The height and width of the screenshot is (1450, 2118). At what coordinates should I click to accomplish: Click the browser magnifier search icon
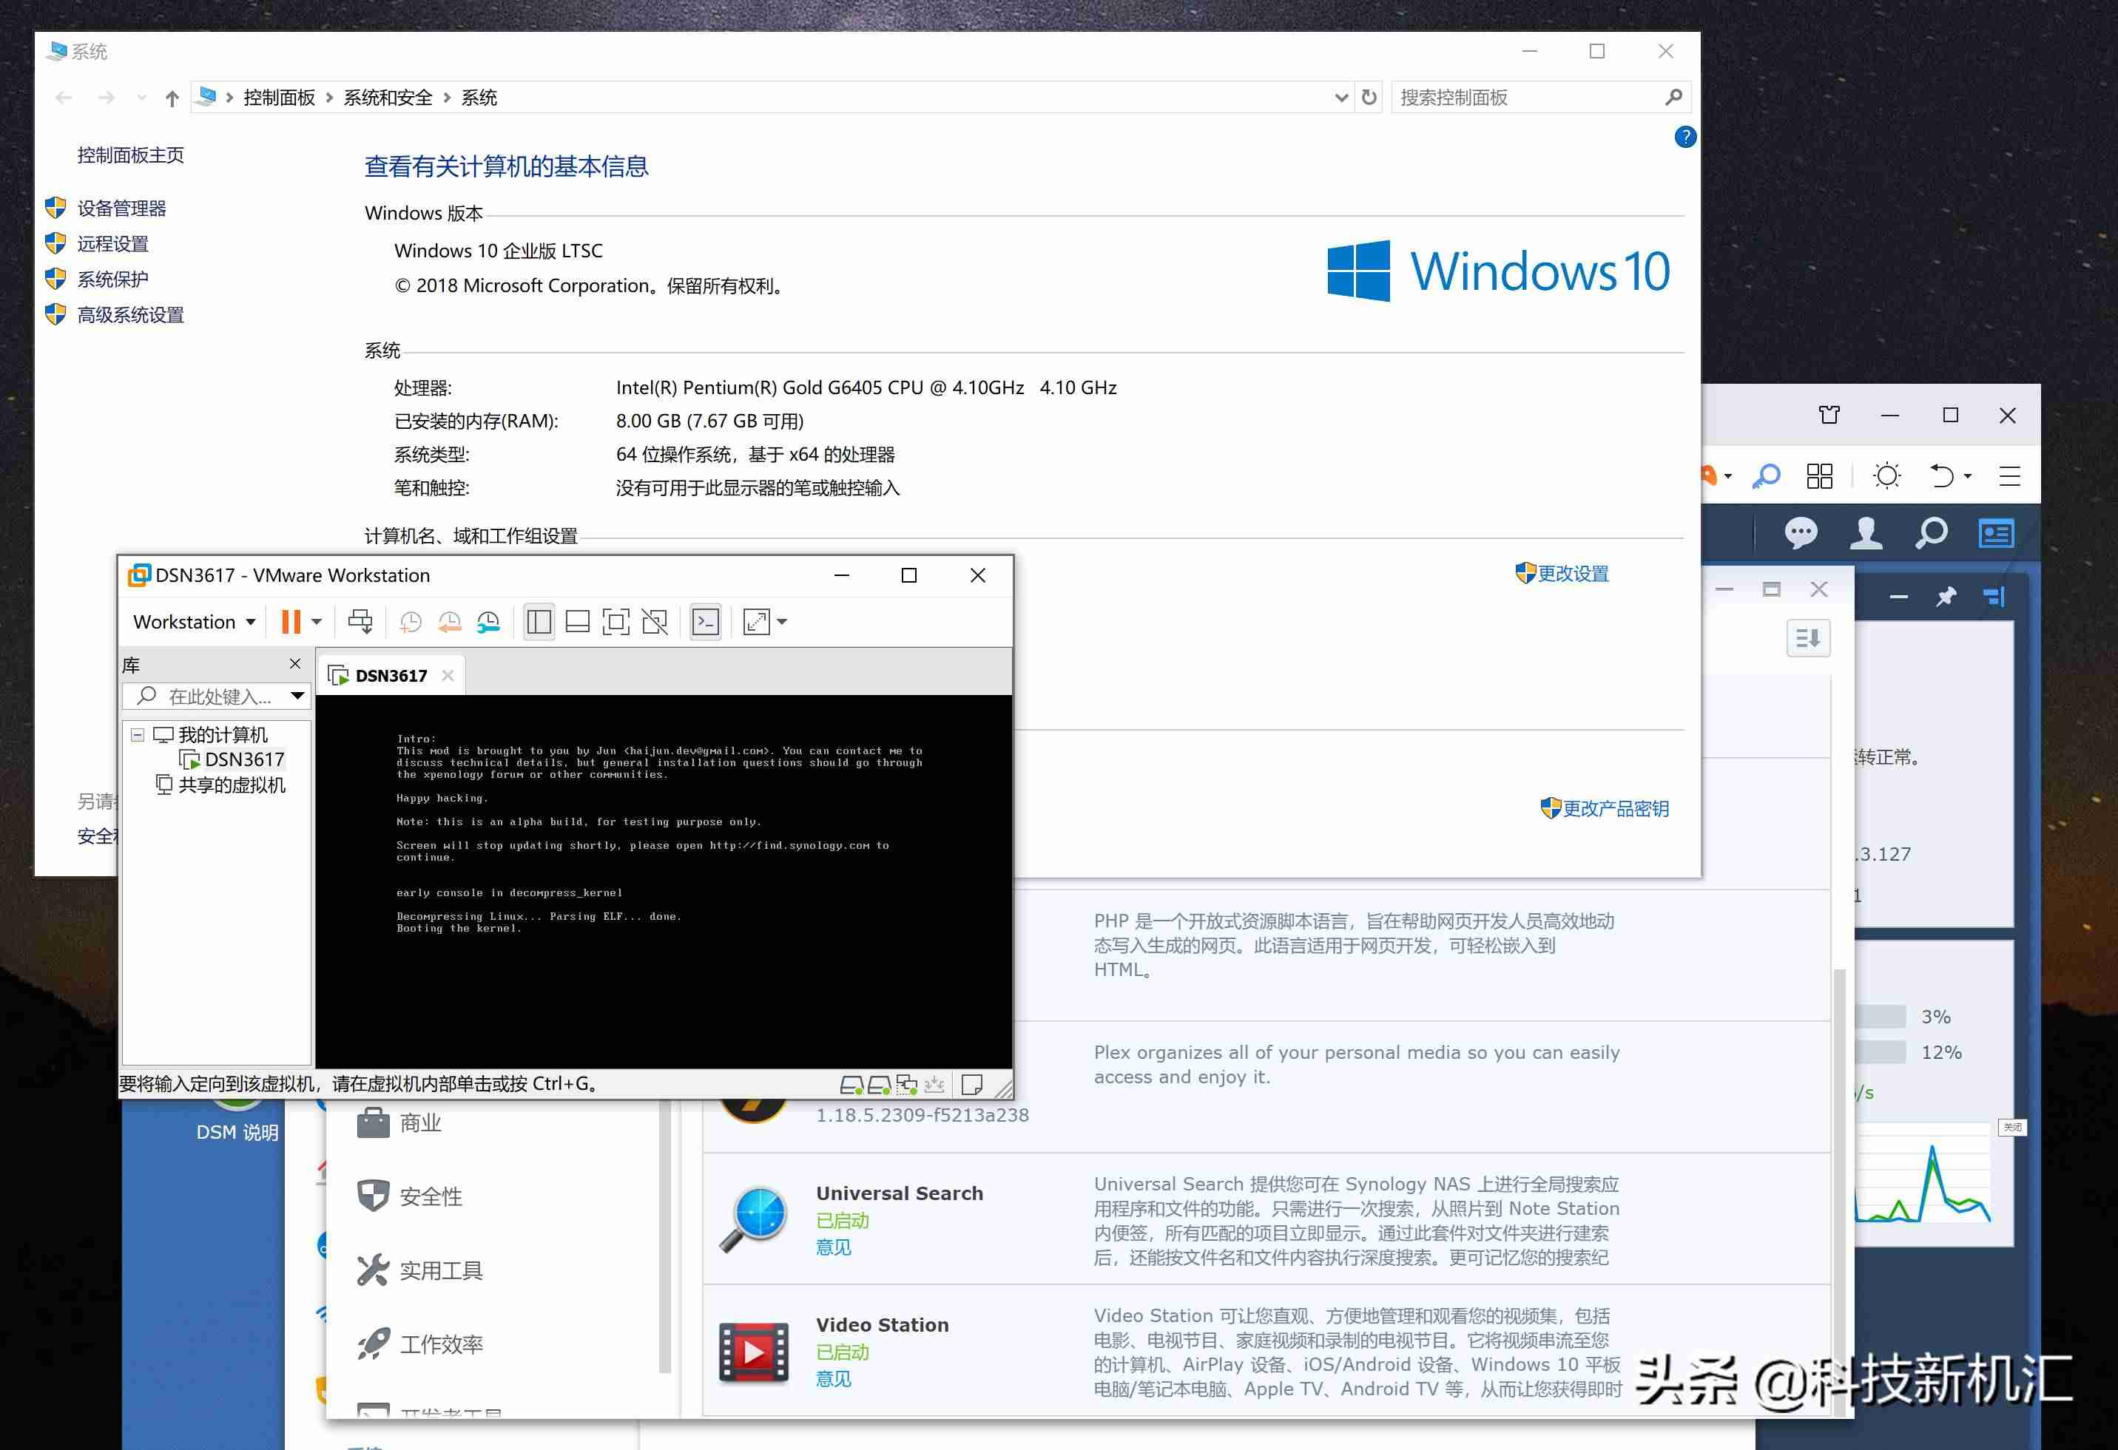1766,476
